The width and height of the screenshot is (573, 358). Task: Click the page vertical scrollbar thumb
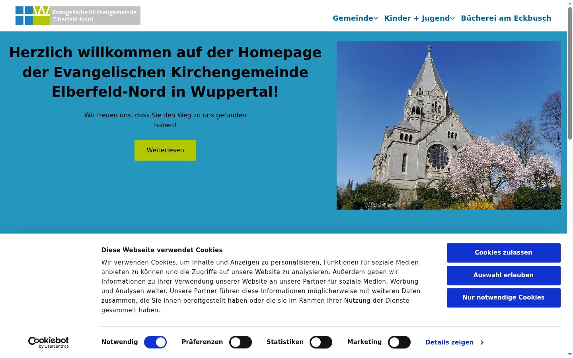pyautogui.click(x=570, y=74)
